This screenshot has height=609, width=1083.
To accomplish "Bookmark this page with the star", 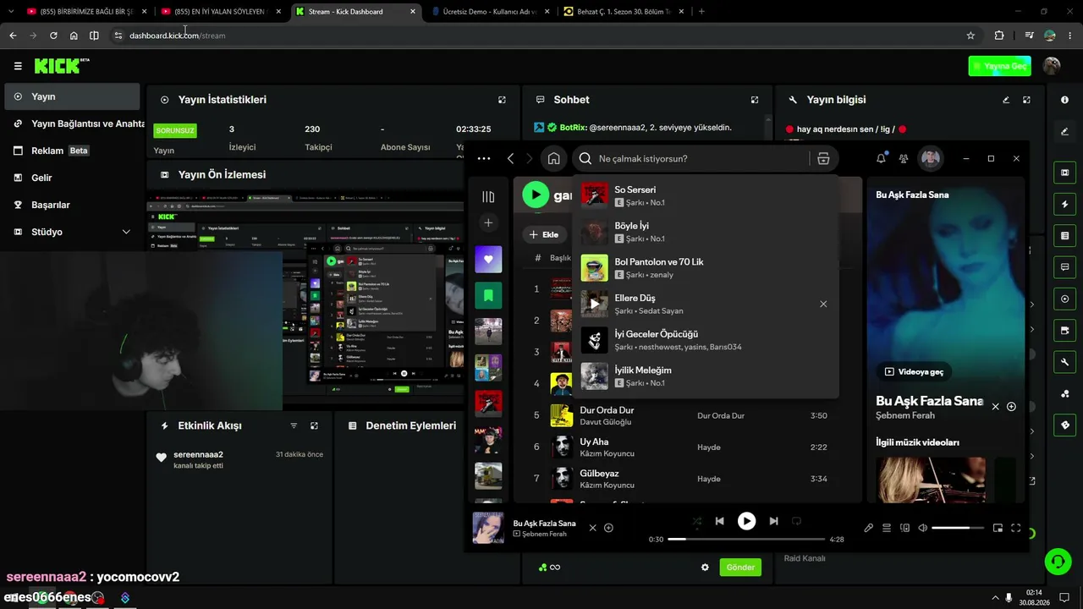I will point(970,36).
